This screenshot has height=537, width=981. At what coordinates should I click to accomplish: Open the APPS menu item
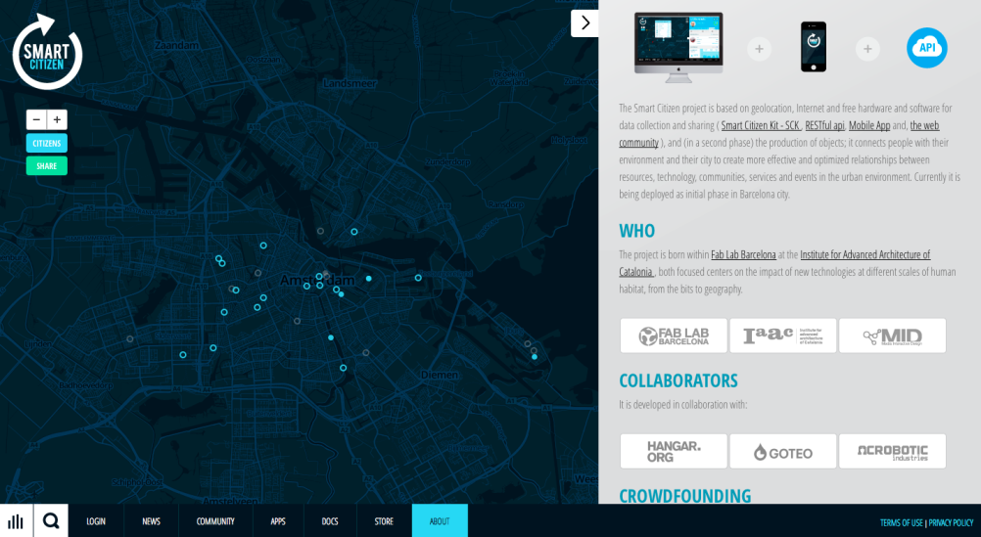tap(278, 520)
